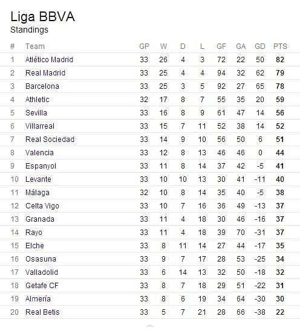Open the Valencia team link

(39, 153)
